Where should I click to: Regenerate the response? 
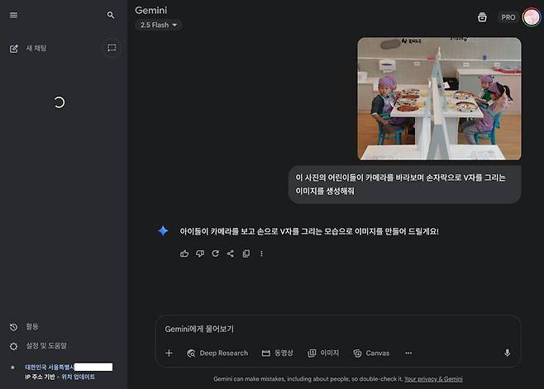(216, 254)
